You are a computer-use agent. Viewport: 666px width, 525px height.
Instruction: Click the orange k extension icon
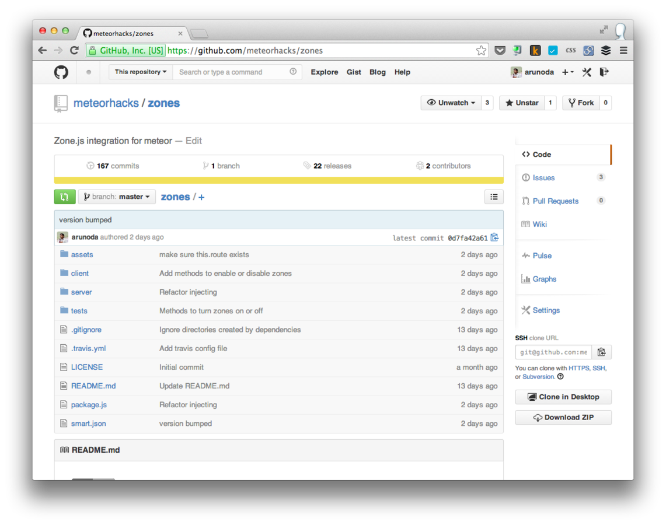pos(535,51)
